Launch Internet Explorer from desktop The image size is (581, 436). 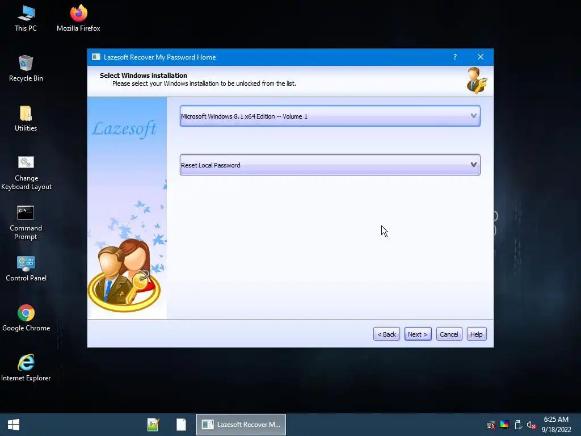26,368
